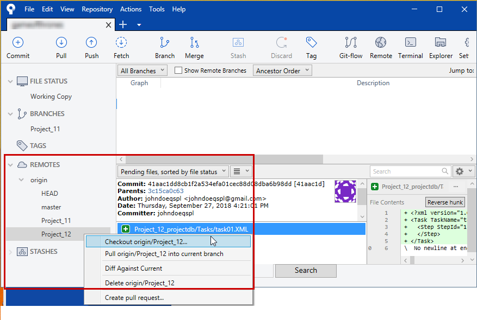
Task: Open the Repository menu
Action: (x=97, y=9)
